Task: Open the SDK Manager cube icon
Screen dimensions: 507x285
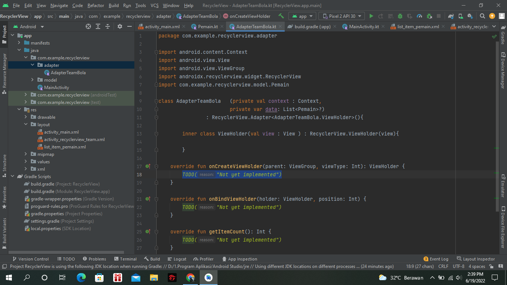Action: 470,16
